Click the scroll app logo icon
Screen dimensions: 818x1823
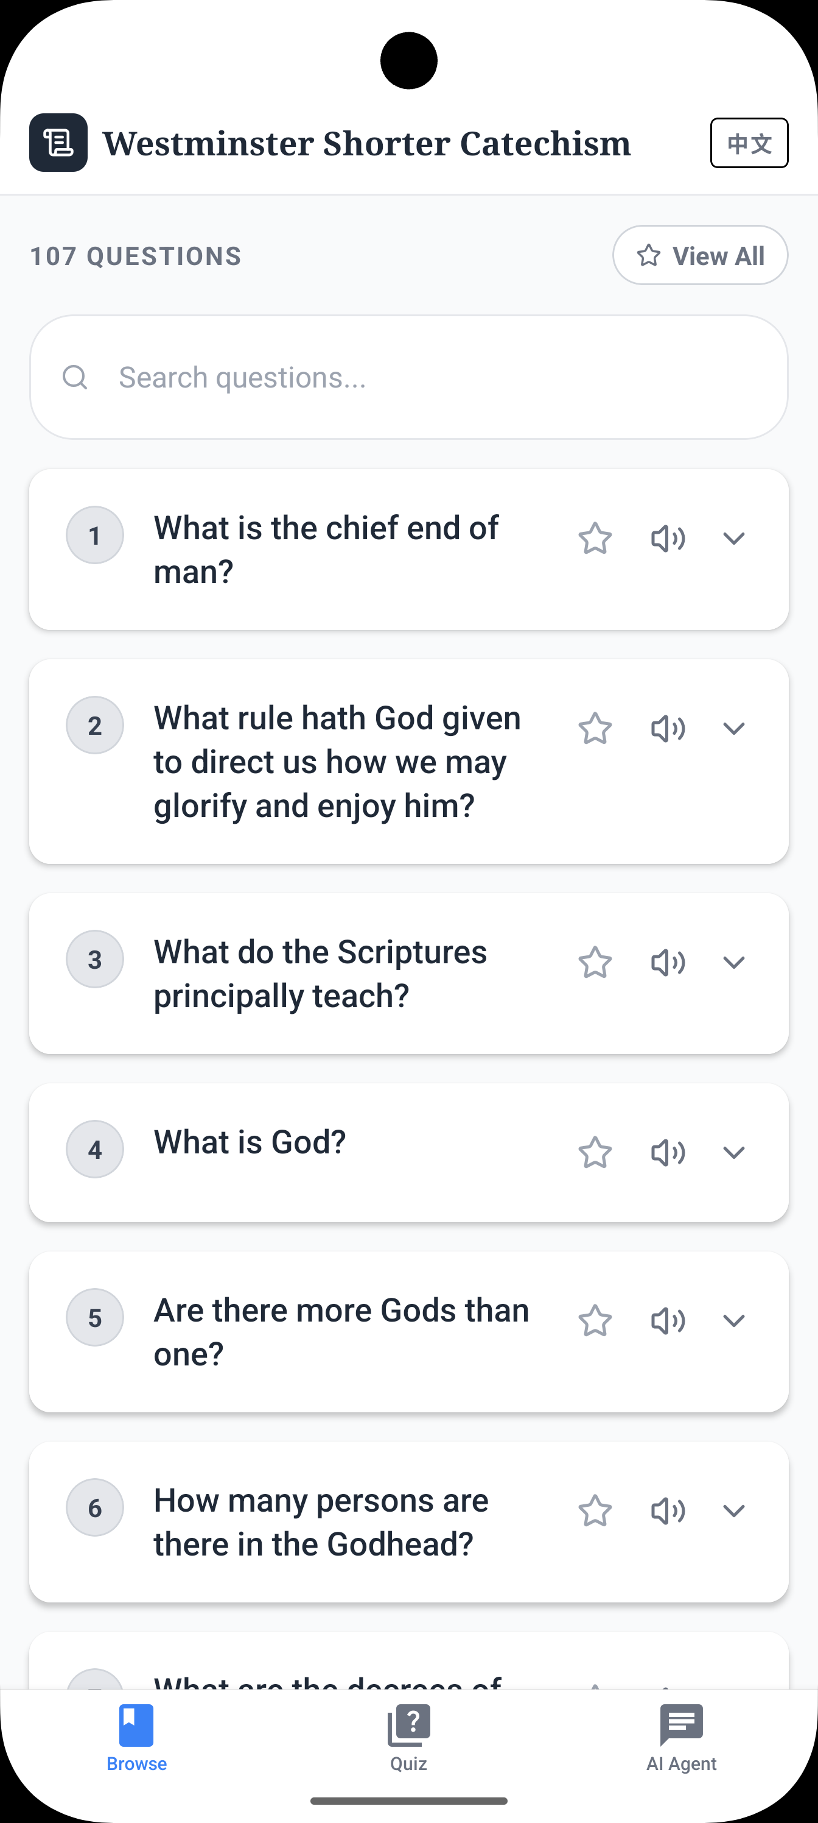tap(58, 142)
